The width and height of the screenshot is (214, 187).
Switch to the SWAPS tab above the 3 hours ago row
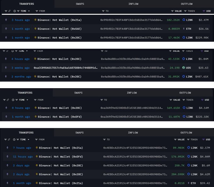(80, 4)
